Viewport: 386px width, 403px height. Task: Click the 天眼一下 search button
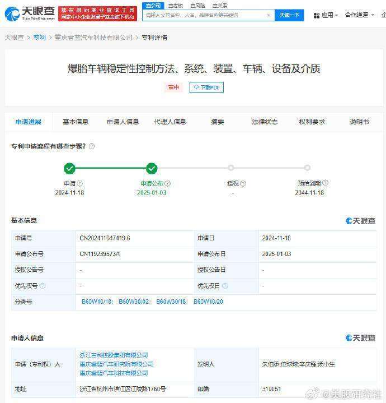[x=289, y=15]
